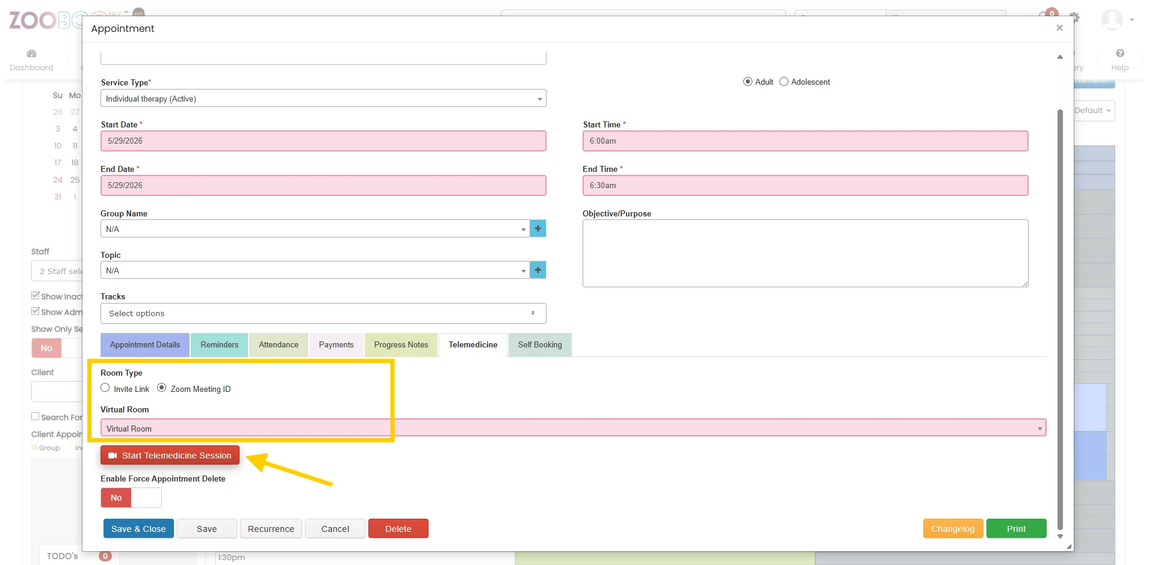1155x565 pixels.
Task: Open the Recurrence settings
Action: click(271, 528)
